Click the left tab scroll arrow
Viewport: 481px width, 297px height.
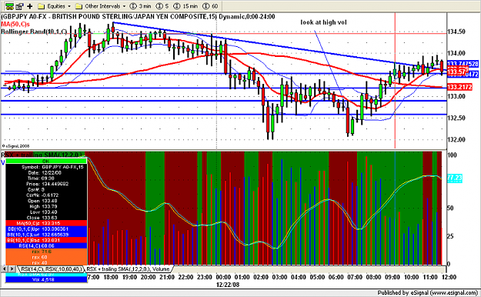pos(5,269)
